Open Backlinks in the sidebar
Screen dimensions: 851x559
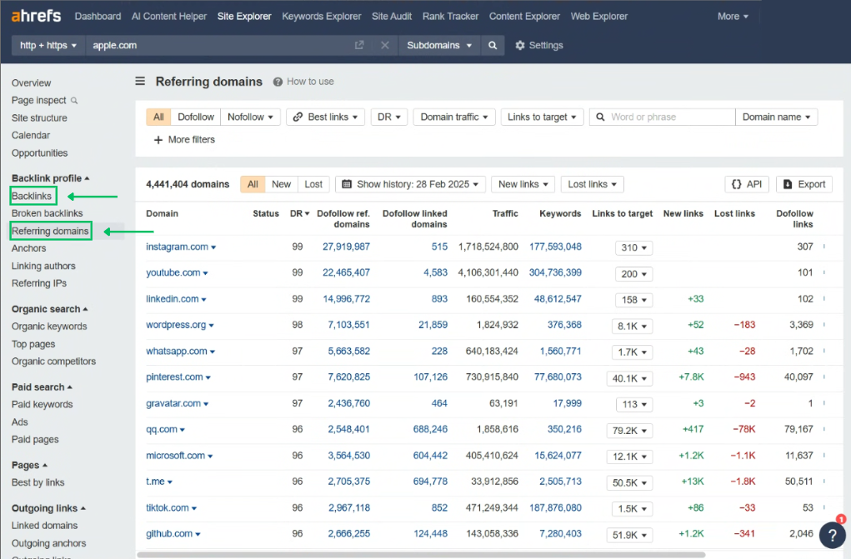coord(33,196)
